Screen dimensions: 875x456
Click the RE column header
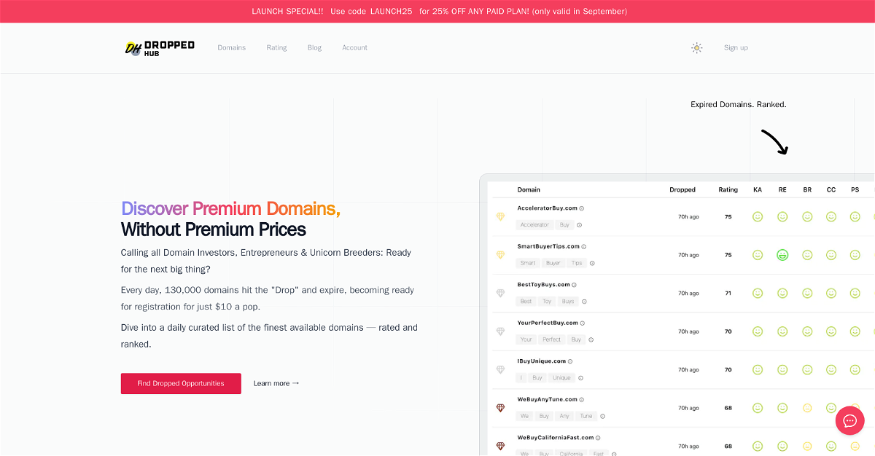coord(782,190)
